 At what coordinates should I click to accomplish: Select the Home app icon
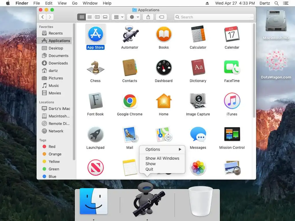164,101
